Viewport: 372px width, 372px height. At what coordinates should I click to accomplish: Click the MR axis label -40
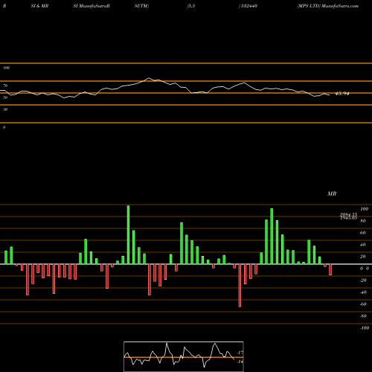tap(363, 292)
